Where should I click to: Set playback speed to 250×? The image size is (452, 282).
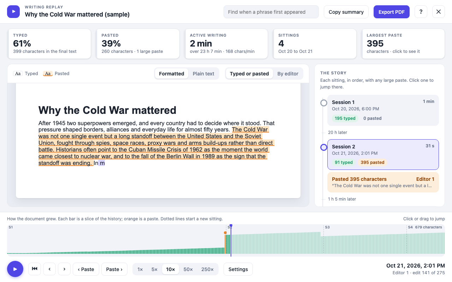pos(207,269)
